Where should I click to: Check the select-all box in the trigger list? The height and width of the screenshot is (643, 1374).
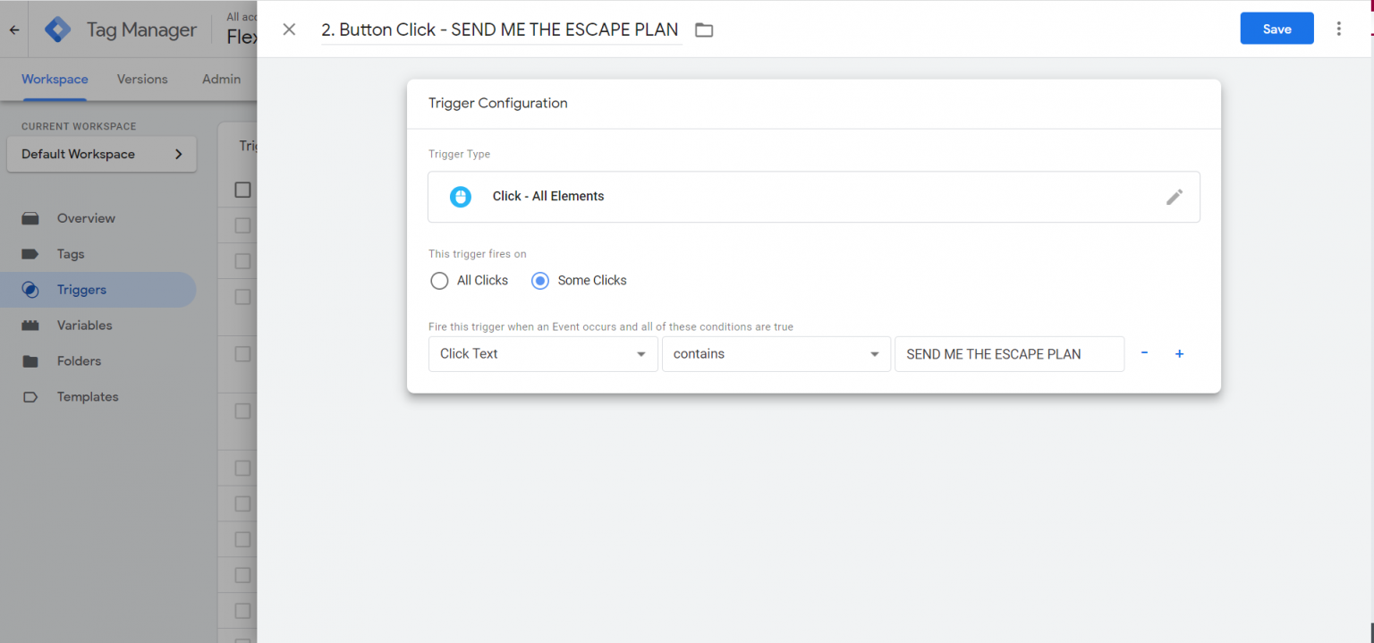(241, 190)
